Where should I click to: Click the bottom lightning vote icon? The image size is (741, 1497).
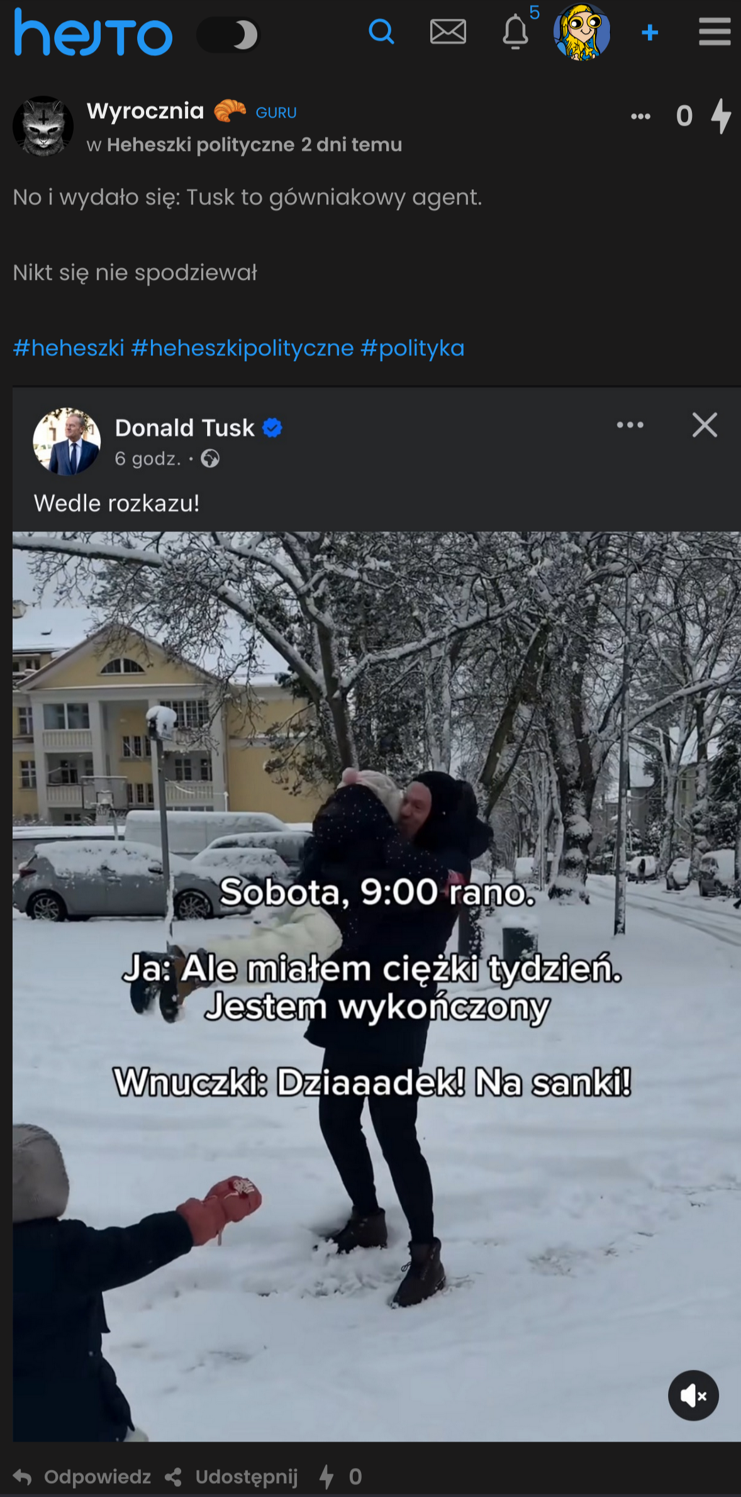[326, 1476]
